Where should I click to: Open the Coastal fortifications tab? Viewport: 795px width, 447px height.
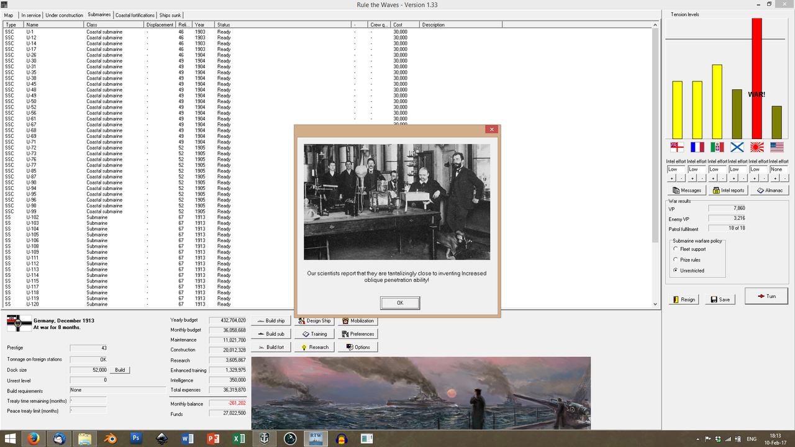(x=135, y=15)
